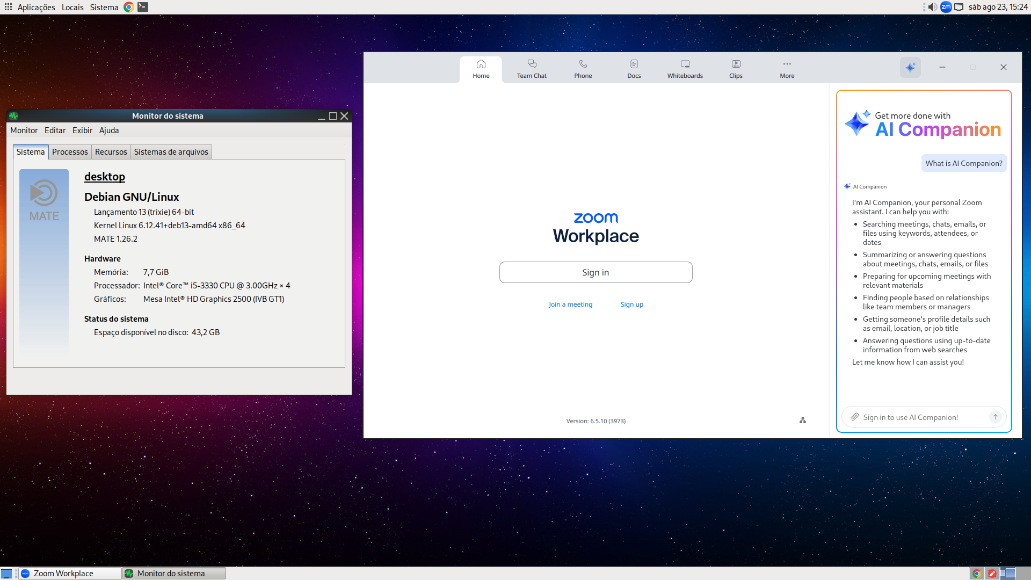
Task: Click the wired network tray icon
Action: click(x=959, y=7)
